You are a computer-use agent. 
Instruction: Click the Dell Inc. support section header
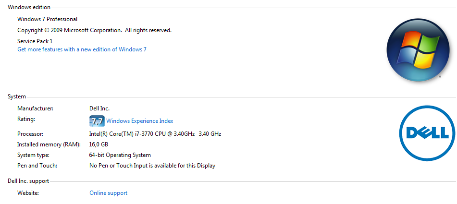(28, 181)
